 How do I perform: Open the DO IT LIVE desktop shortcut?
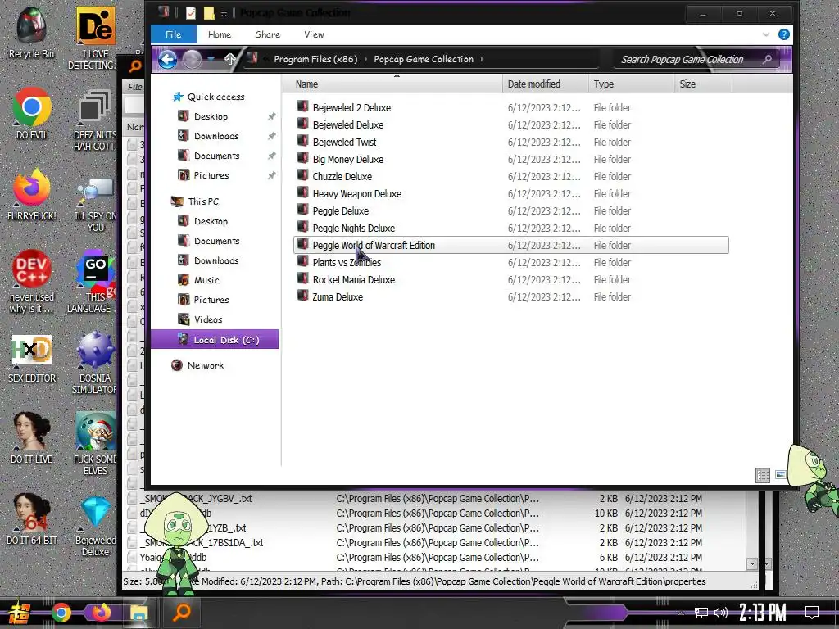pyautogui.click(x=32, y=439)
